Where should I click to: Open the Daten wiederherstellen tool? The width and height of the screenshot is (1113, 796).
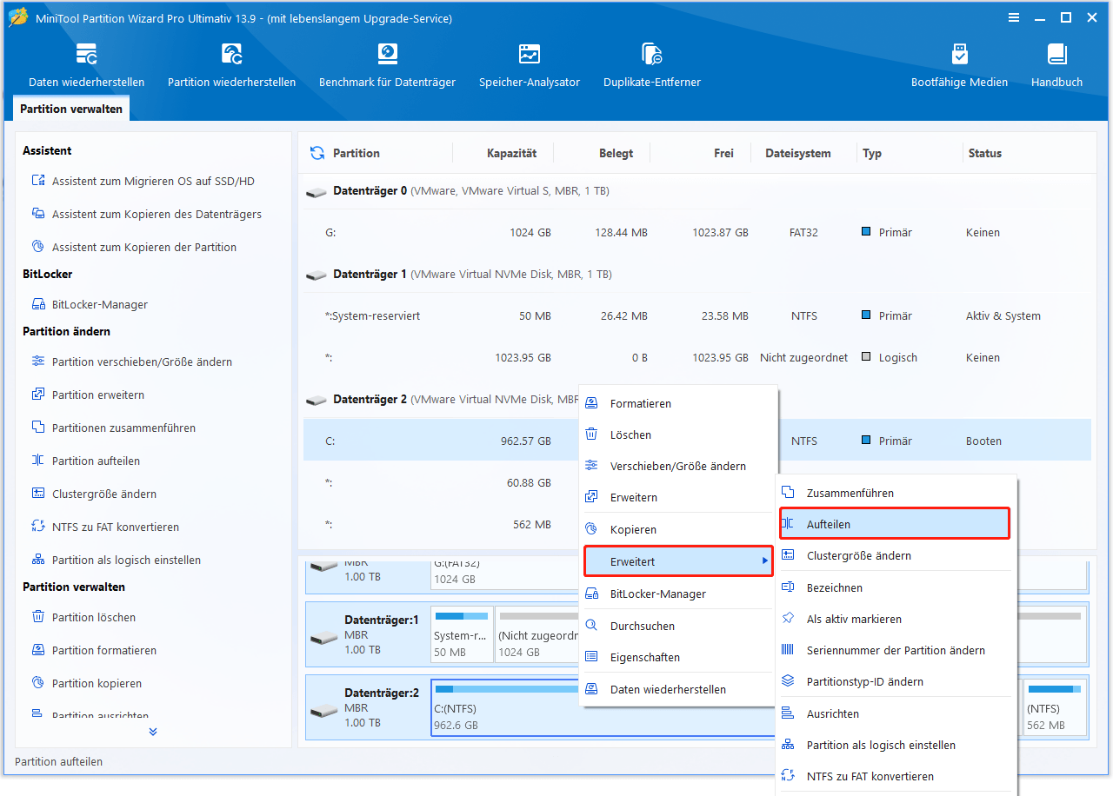coord(86,65)
